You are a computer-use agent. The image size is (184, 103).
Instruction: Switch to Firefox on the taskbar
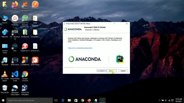89,100
